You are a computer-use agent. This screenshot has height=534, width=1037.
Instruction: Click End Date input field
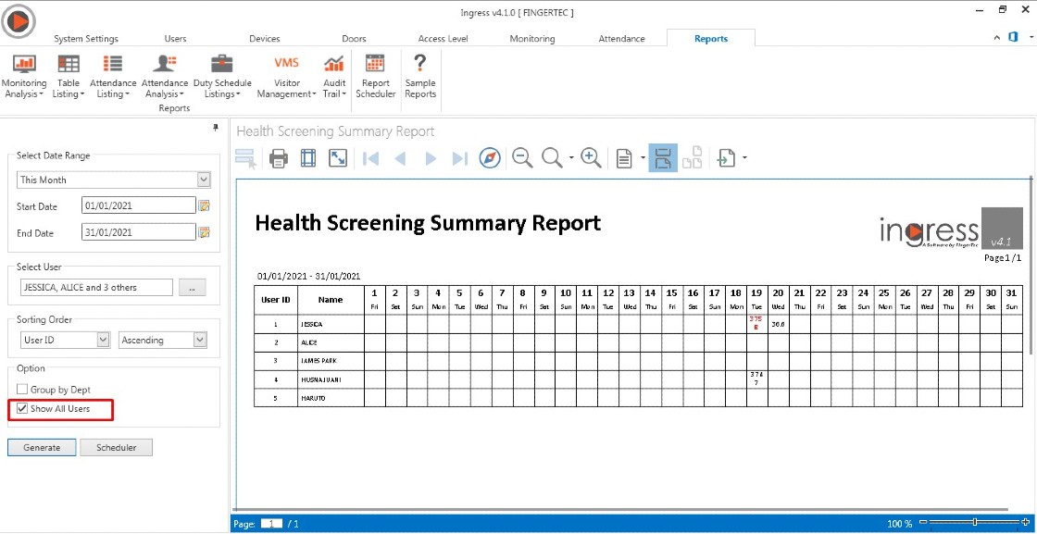click(139, 232)
